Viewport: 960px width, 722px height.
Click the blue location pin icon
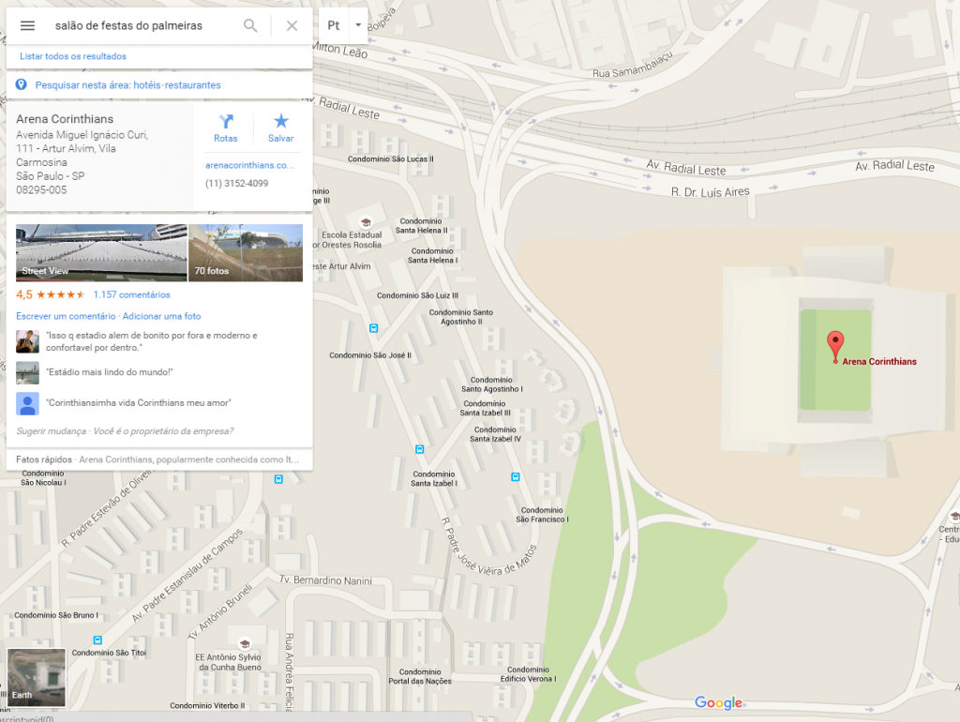pos(21,84)
